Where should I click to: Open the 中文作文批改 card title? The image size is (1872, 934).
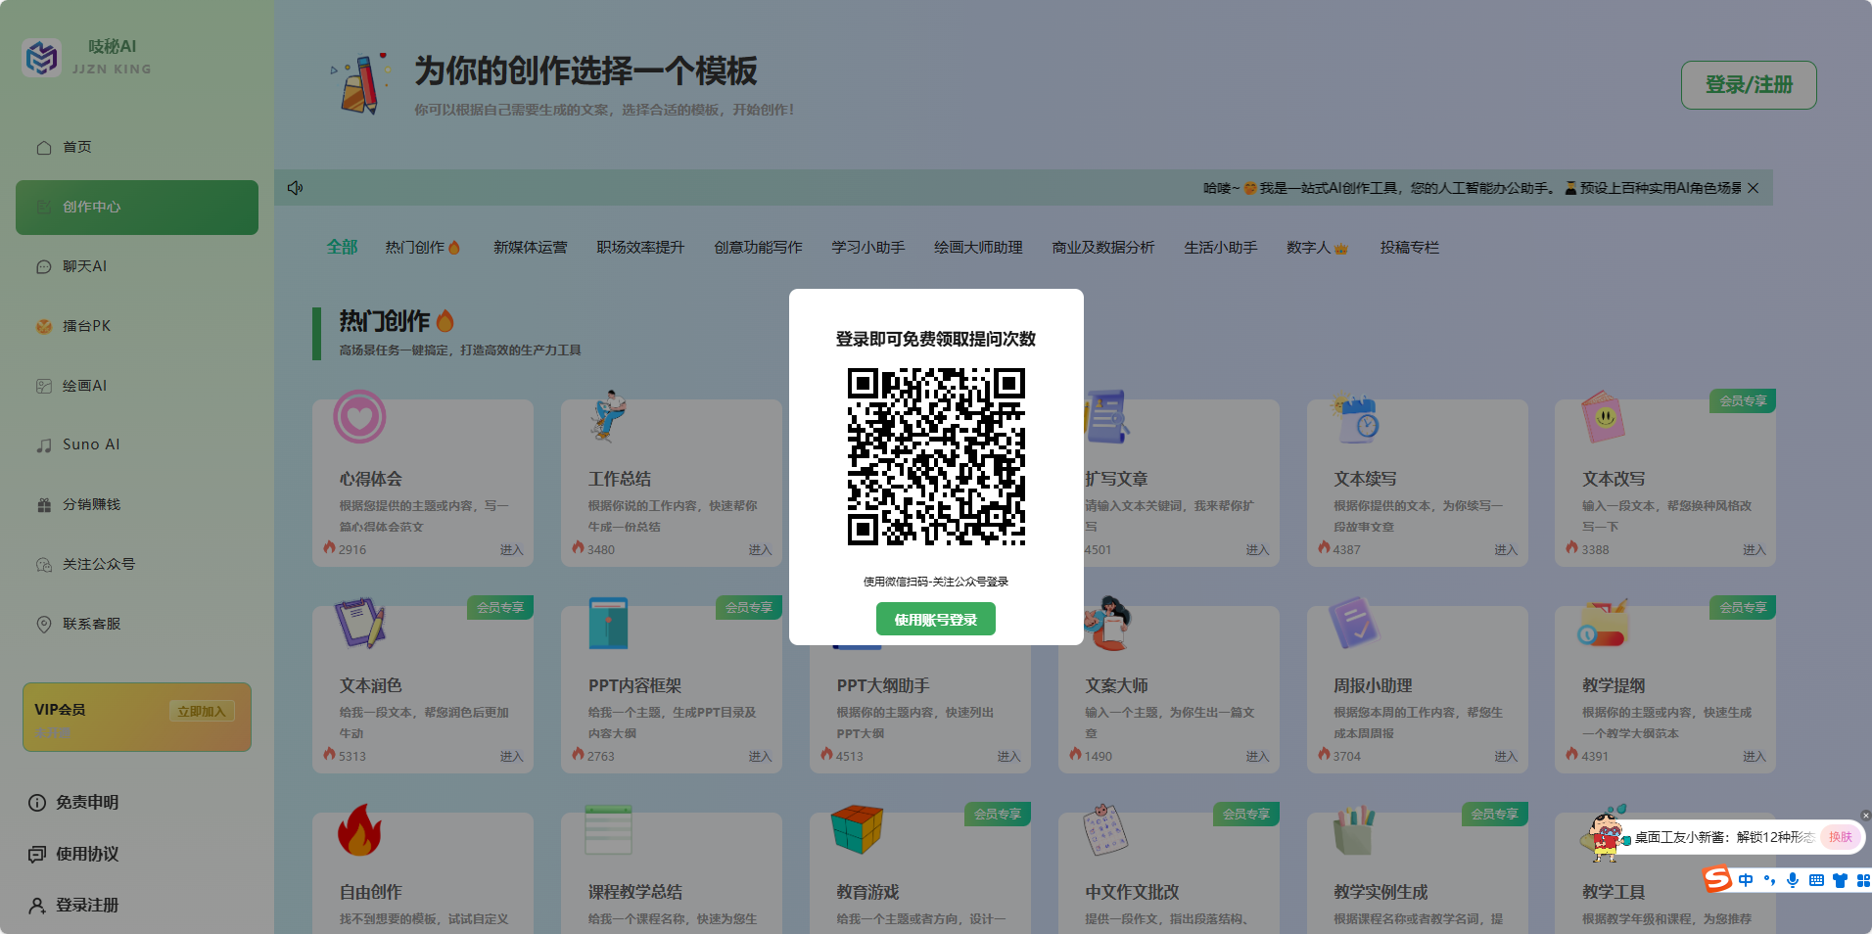1132,893
